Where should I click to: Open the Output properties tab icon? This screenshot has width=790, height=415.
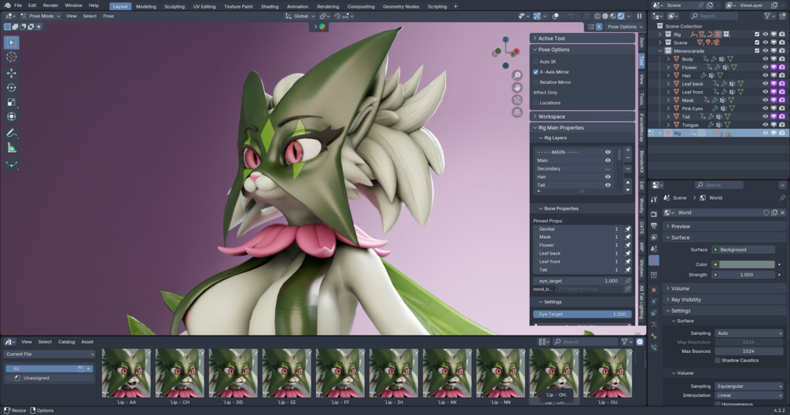pos(654,225)
